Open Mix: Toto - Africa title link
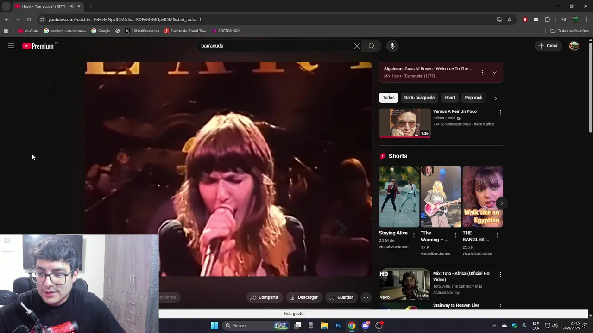This screenshot has height=333, width=593. pyautogui.click(x=461, y=277)
